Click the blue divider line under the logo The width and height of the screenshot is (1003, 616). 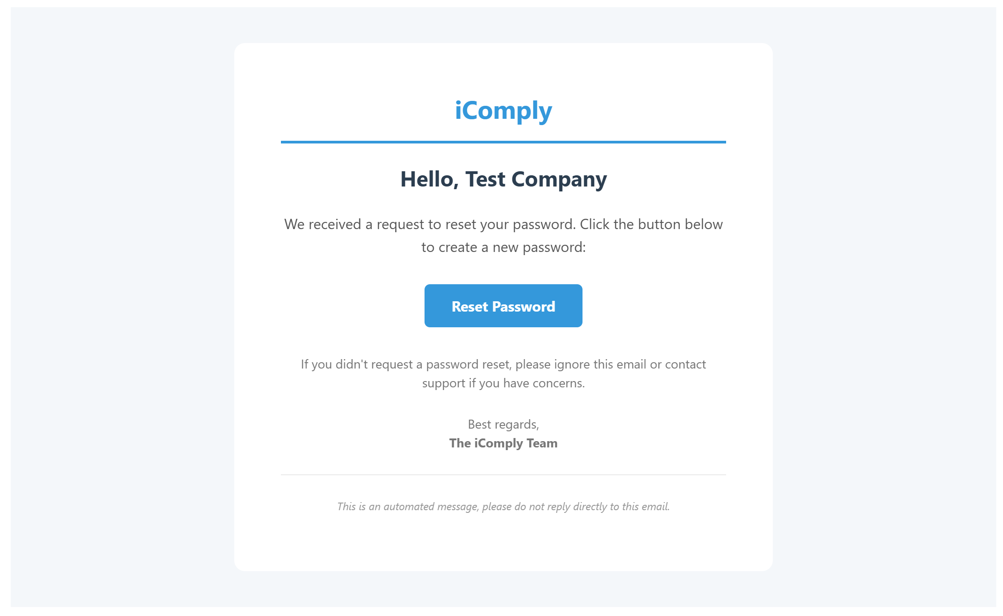[x=503, y=142]
